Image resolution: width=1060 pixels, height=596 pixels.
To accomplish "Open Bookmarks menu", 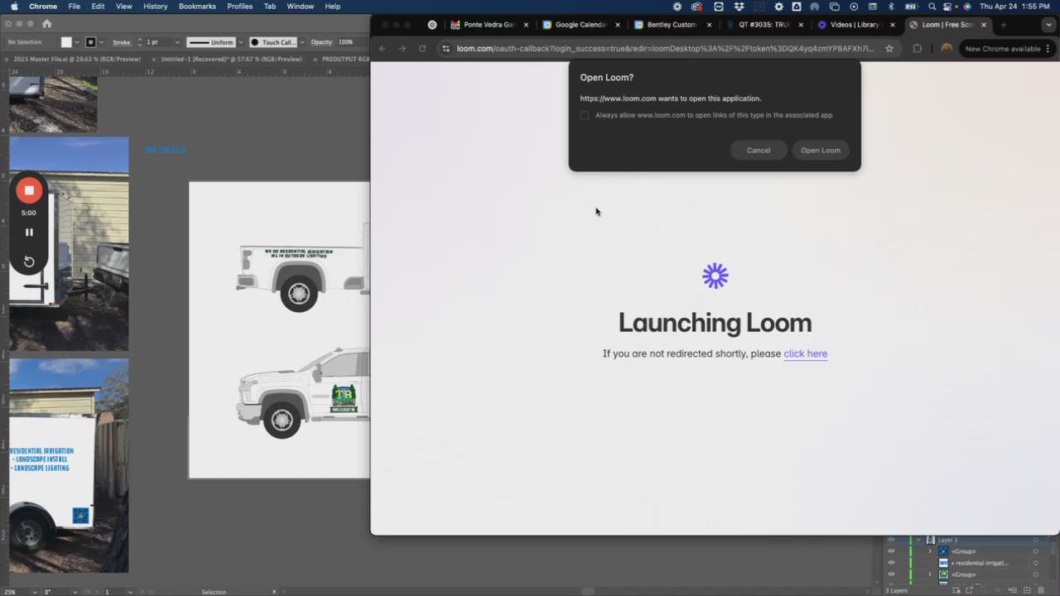I will (x=197, y=7).
